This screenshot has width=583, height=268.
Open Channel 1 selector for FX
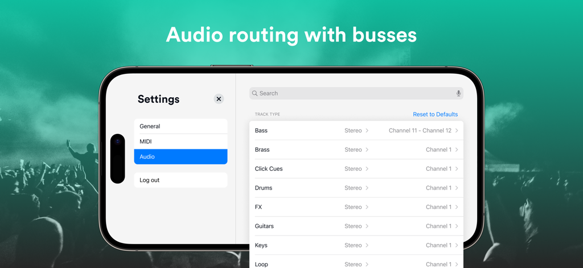coord(442,207)
